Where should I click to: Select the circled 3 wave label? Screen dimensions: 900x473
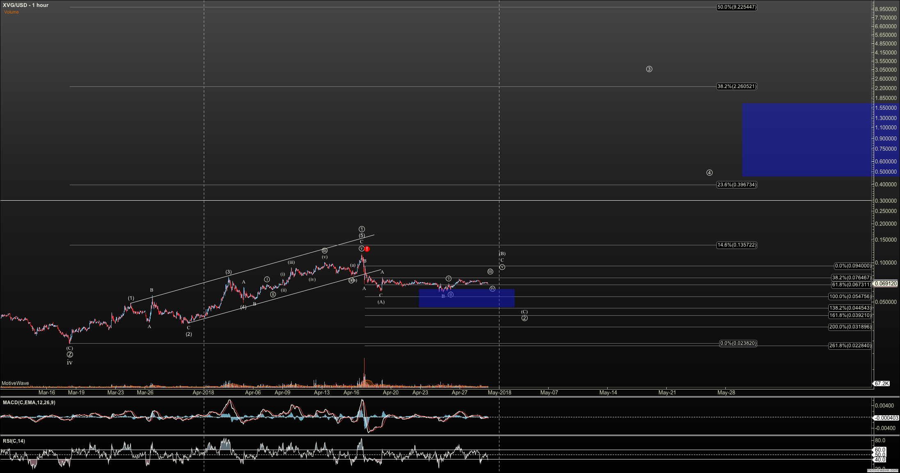click(649, 69)
